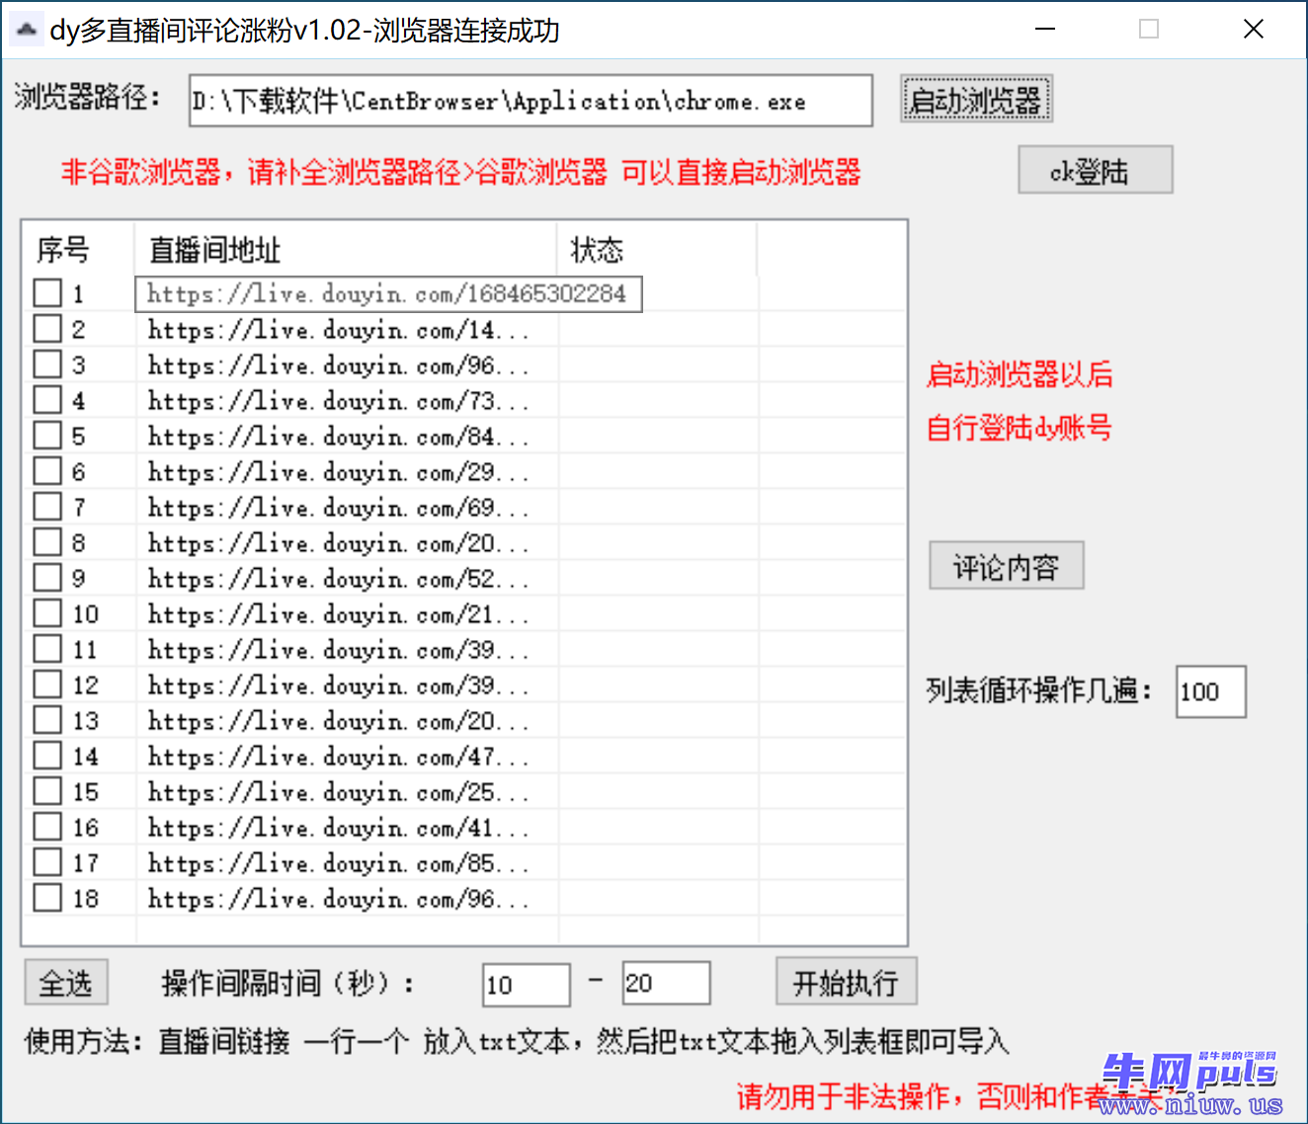The width and height of the screenshot is (1308, 1124).
Task: Select URL live.douyin.com/85... in row 17
Action: (339, 863)
